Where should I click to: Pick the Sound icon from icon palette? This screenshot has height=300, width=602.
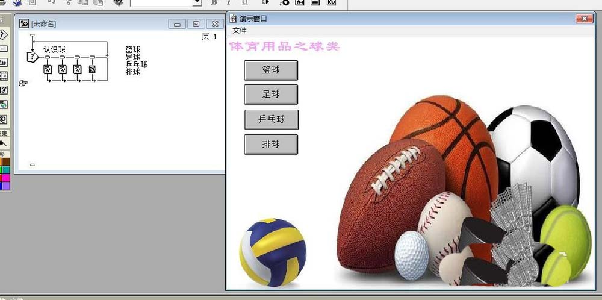[3, 90]
